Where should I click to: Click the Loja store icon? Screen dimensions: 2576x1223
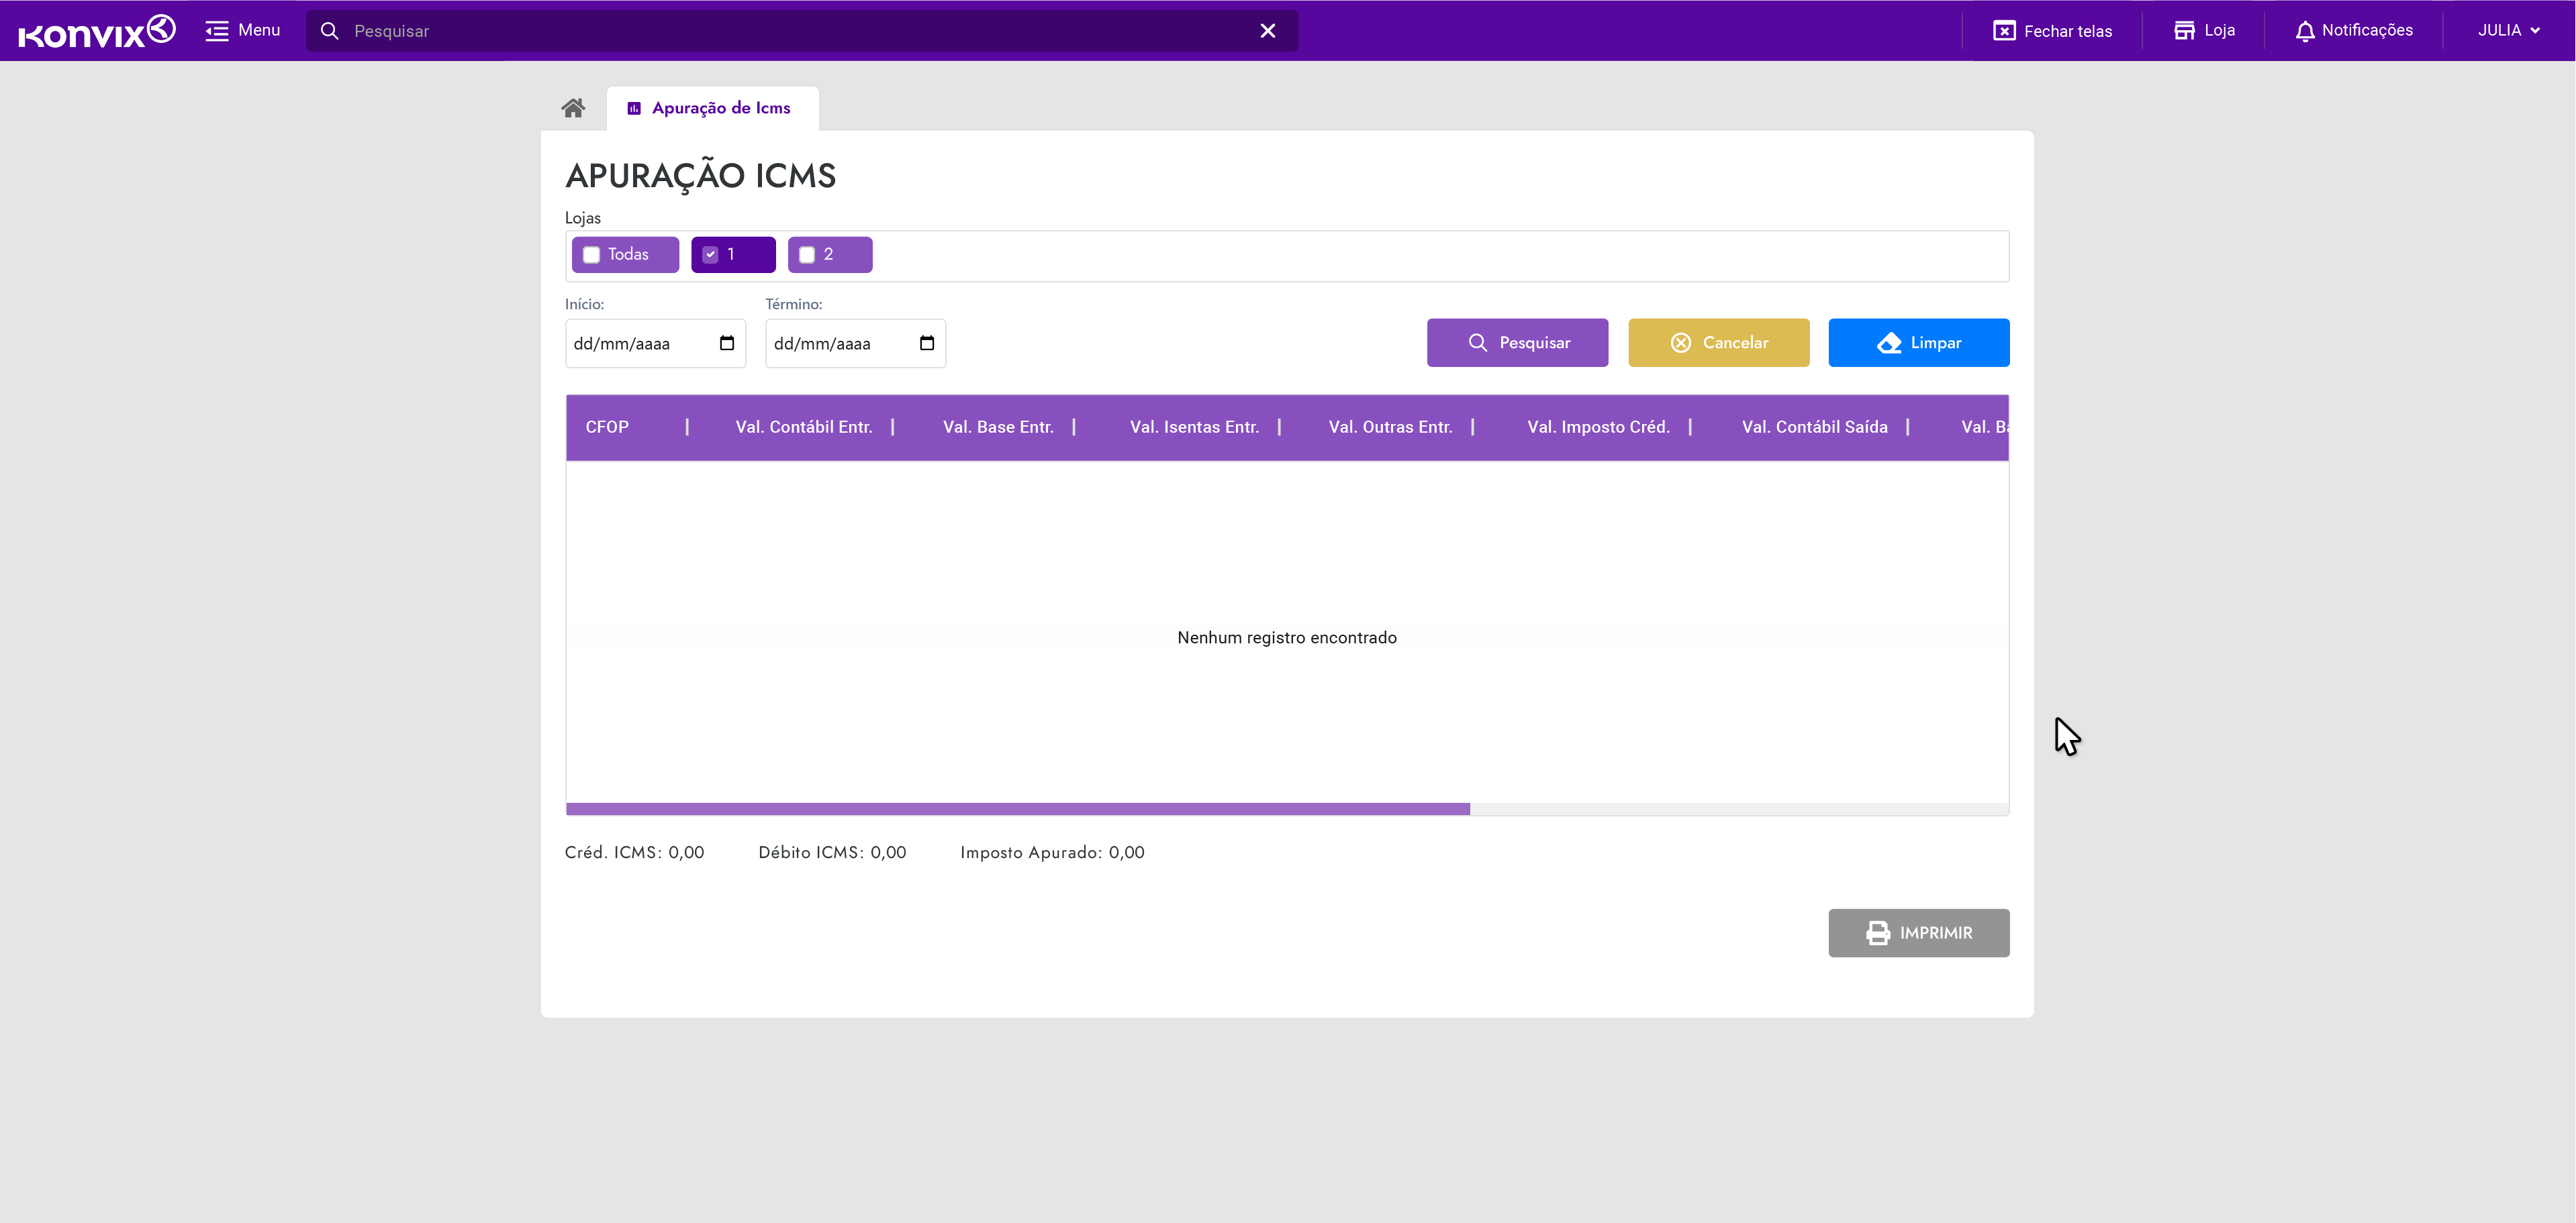tap(2184, 31)
